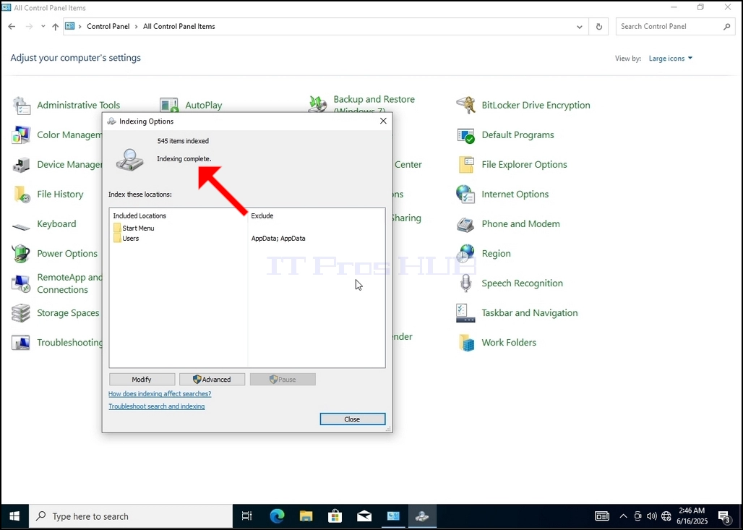Open Work Folders icon

465,343
